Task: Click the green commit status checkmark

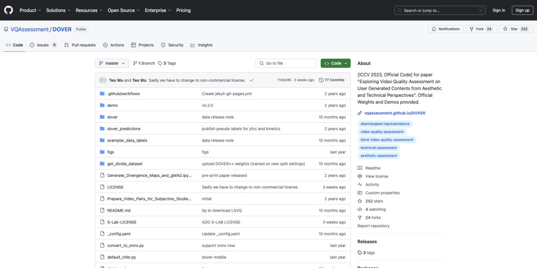Action: pyautogui.click(x=252, y=80)
